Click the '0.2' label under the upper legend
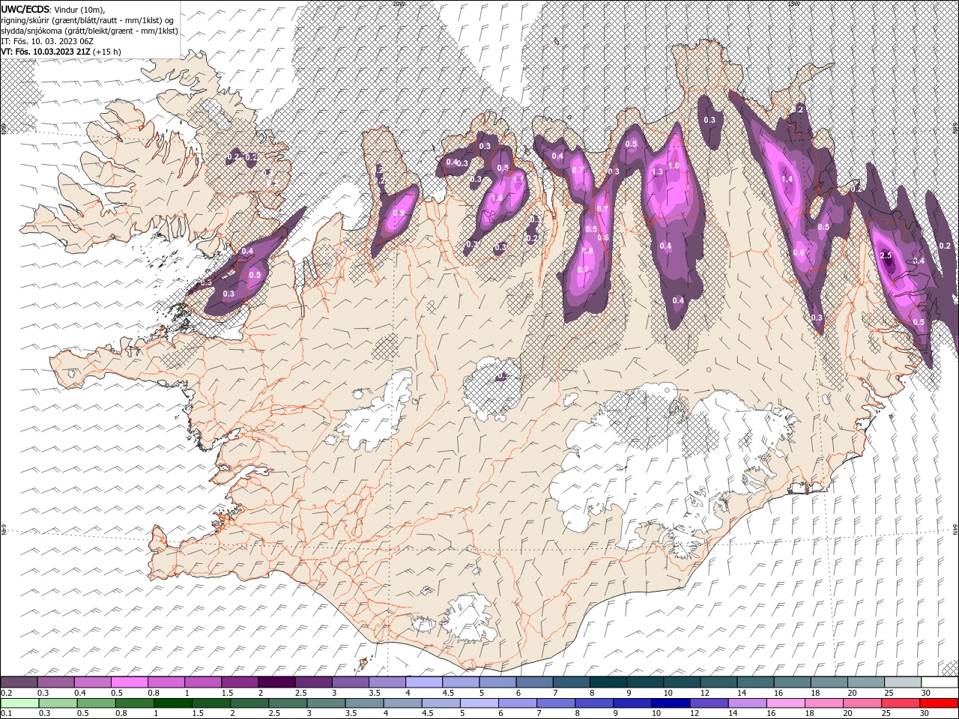The height and width of the screenshot is (719, 959). (7, 692)
